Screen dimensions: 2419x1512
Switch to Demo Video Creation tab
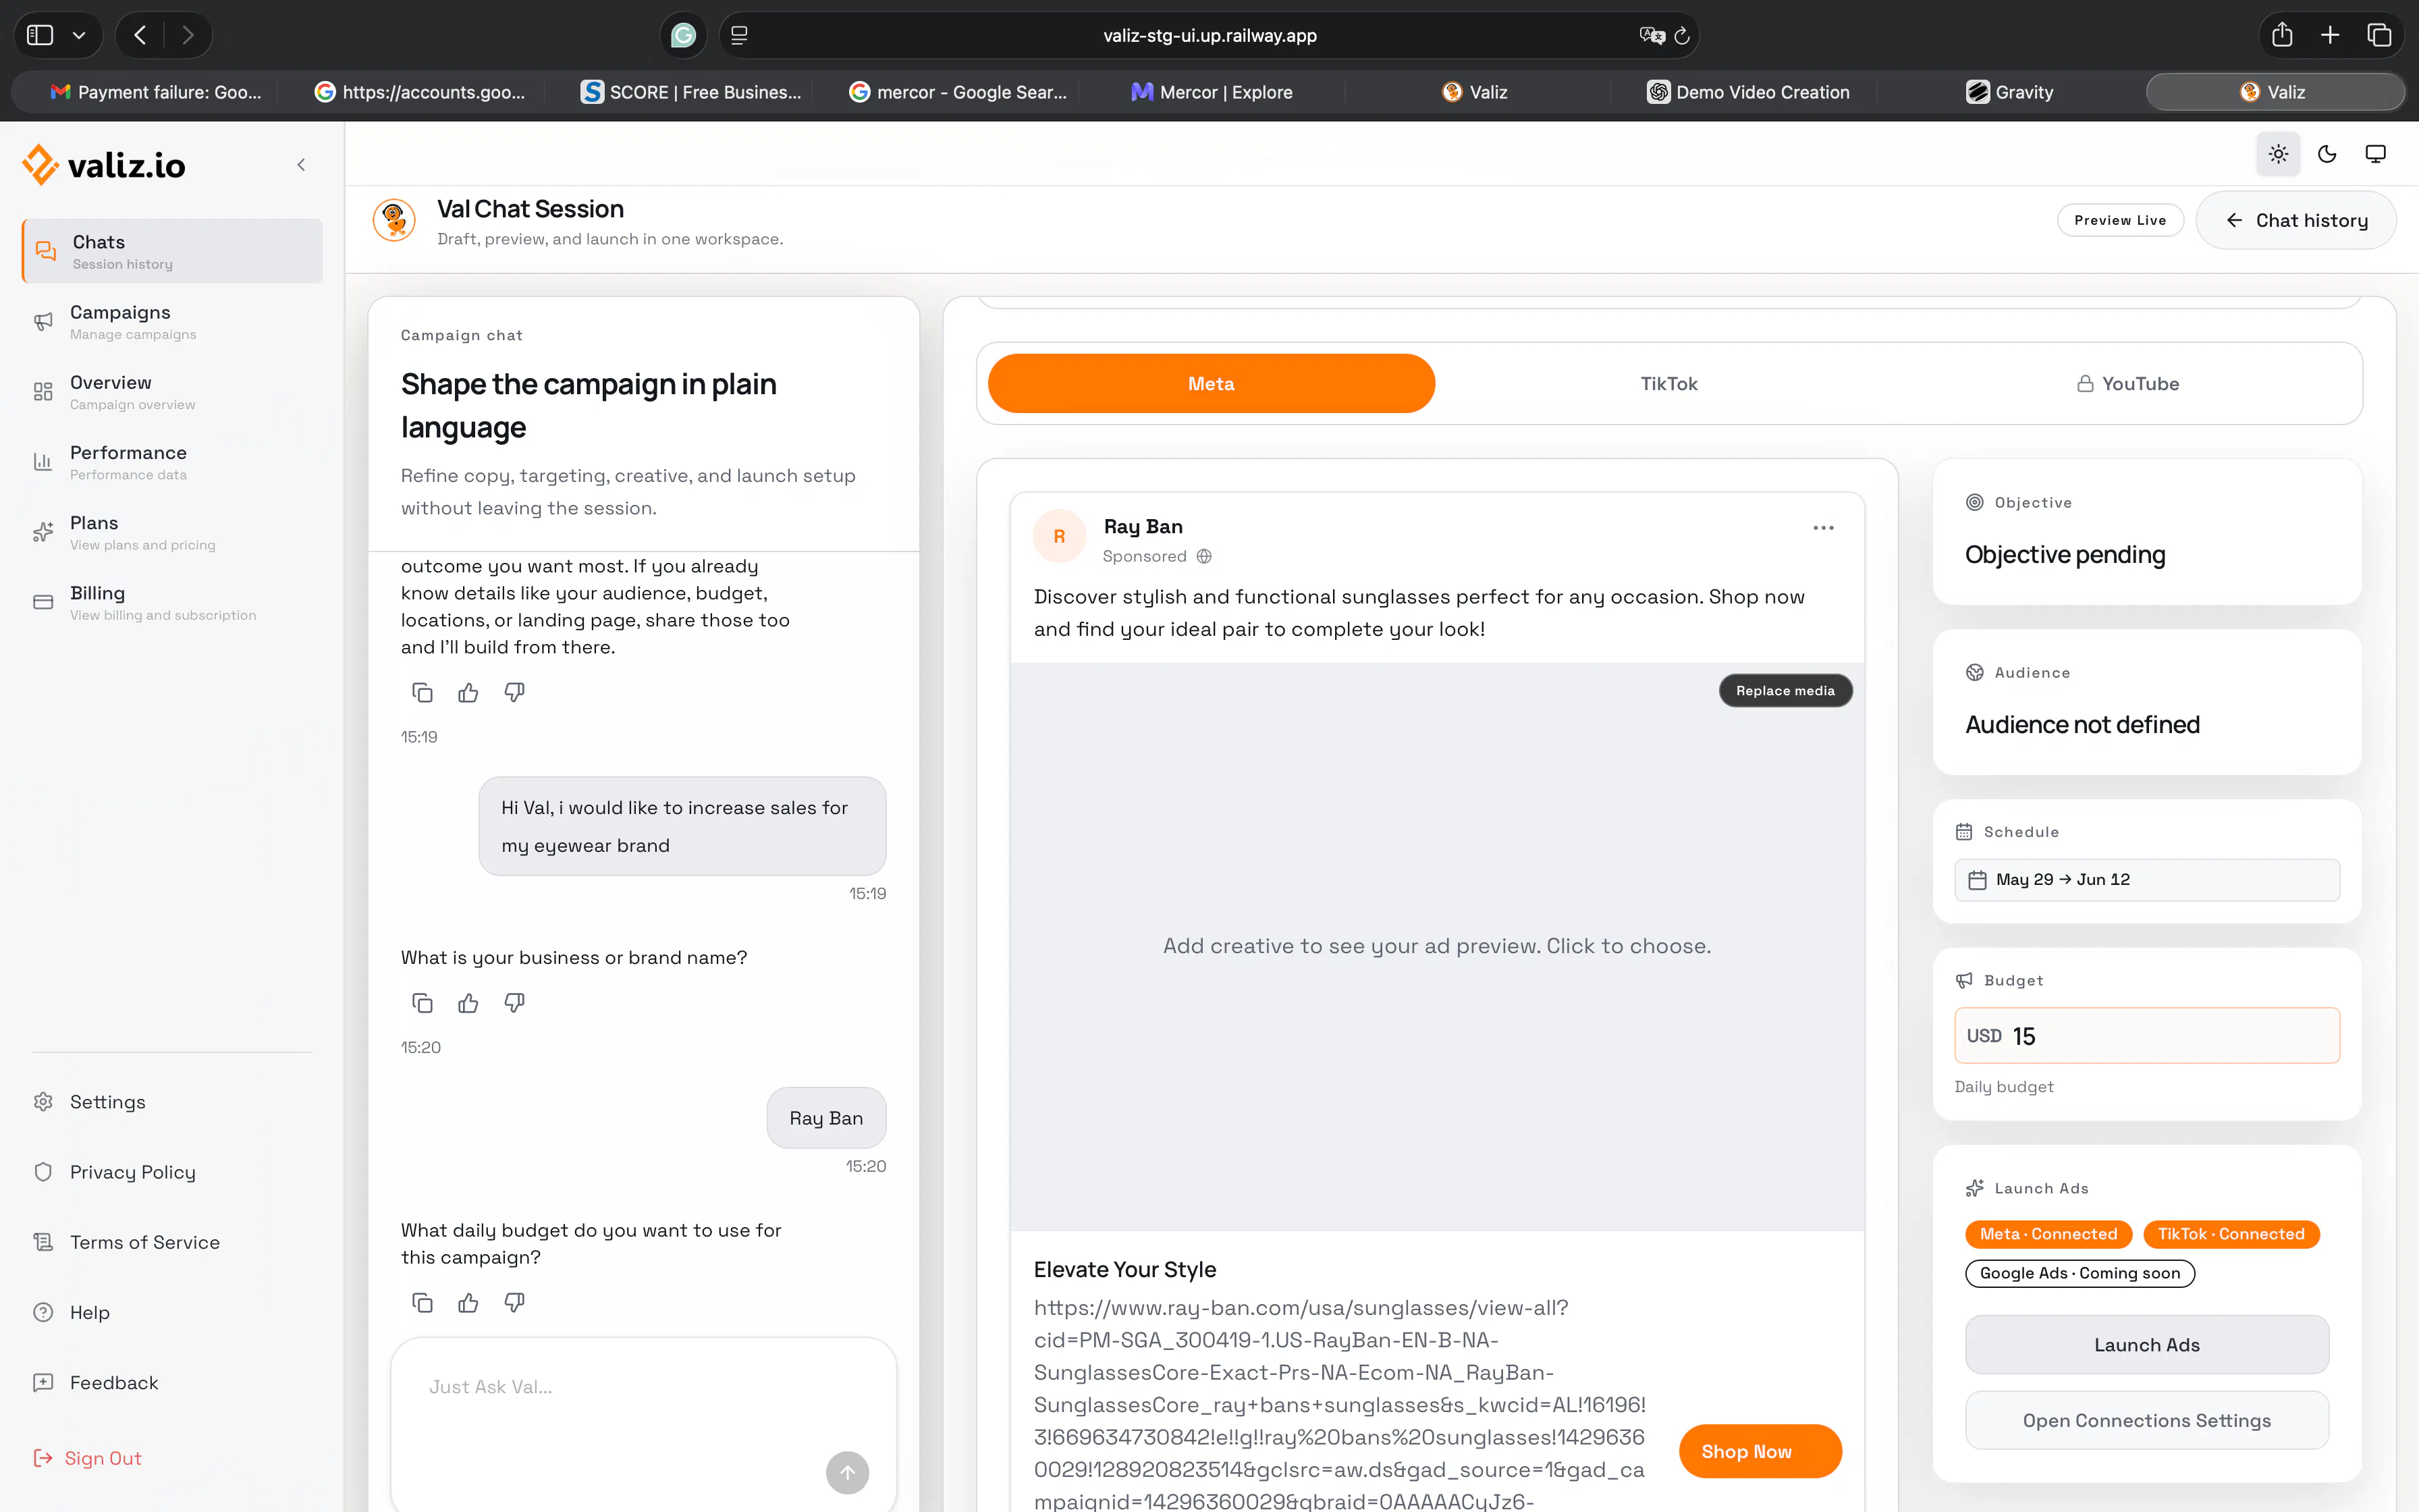point(1748,92)
